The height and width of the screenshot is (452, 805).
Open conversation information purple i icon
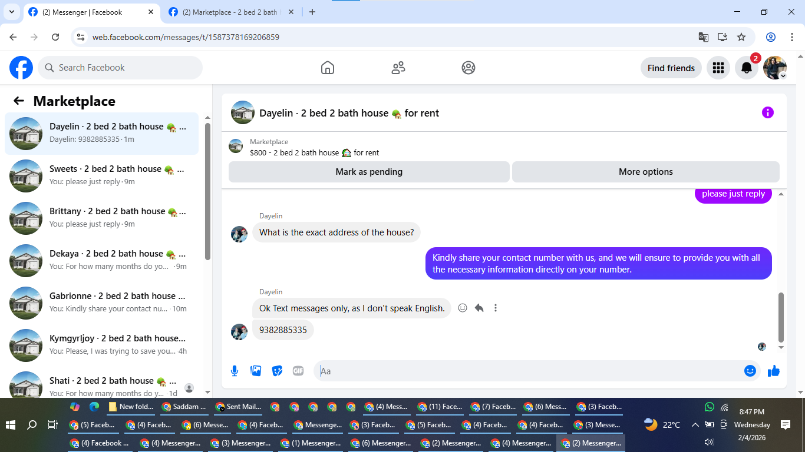point(767,112)
